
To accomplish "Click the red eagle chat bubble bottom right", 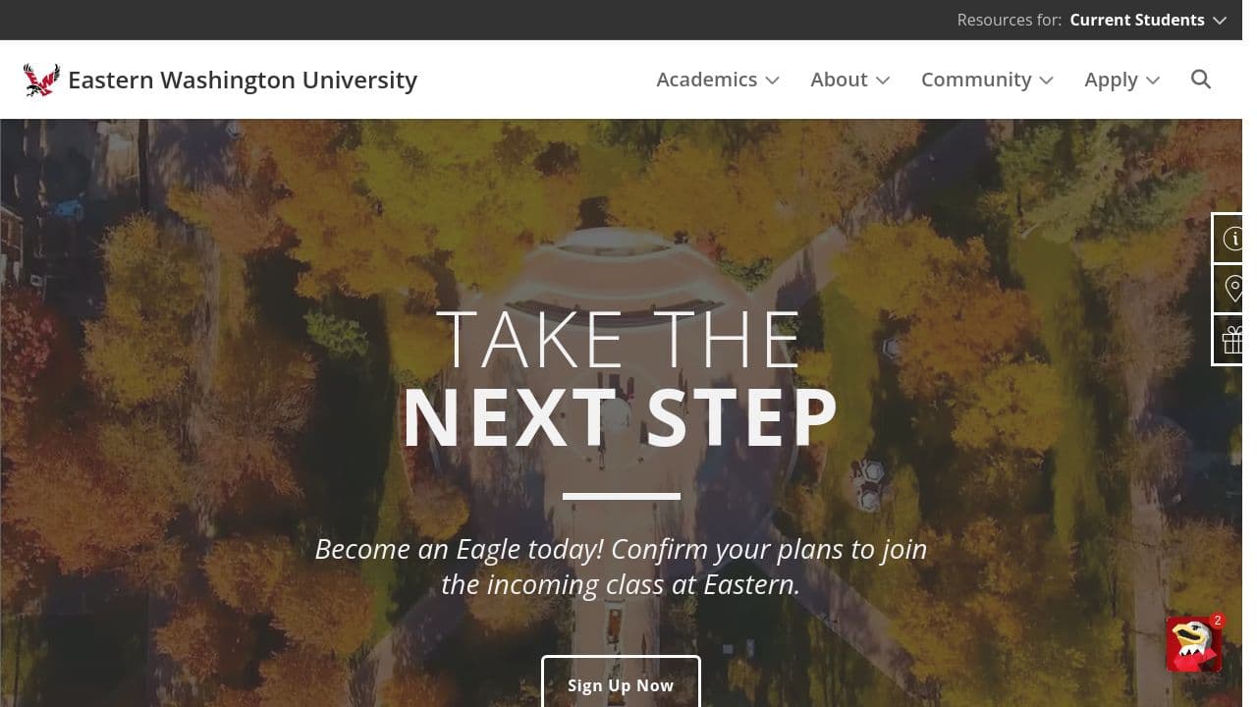I will (x=1194, y=645).
